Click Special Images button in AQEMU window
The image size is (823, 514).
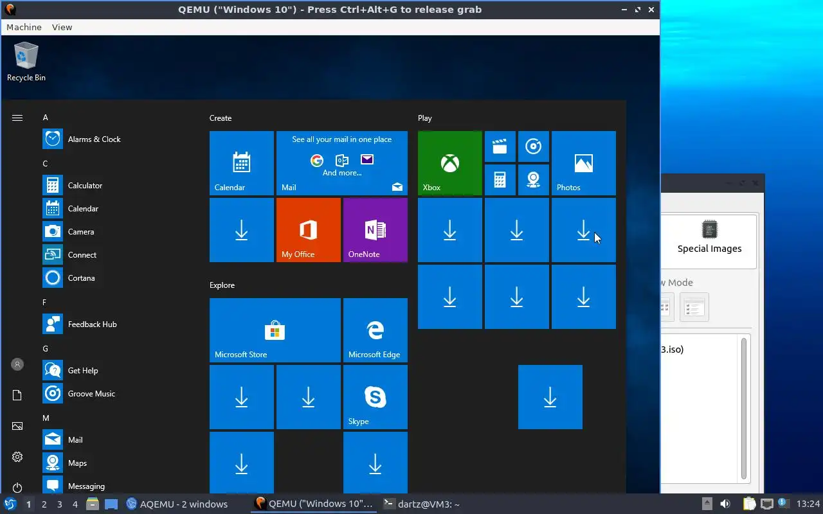click(710, 240)
